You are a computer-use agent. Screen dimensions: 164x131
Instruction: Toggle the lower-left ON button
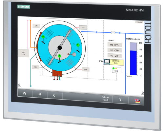point(35,67)
